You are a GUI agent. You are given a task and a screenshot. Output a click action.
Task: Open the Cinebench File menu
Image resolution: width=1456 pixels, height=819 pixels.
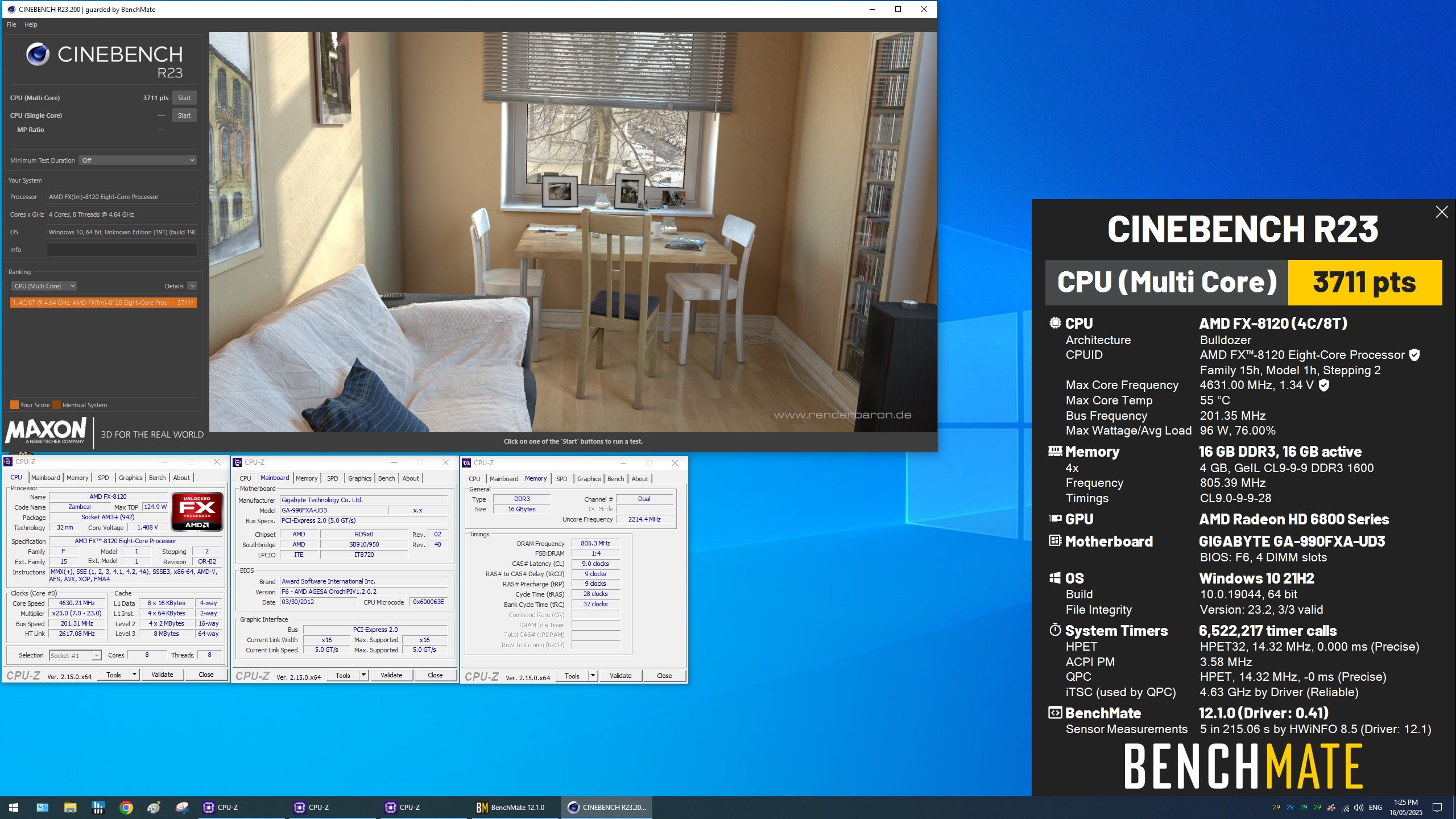coord(11,24)
